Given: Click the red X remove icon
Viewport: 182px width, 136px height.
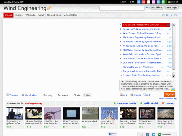Looking at the screenshot, I should [x=163, y=103].
